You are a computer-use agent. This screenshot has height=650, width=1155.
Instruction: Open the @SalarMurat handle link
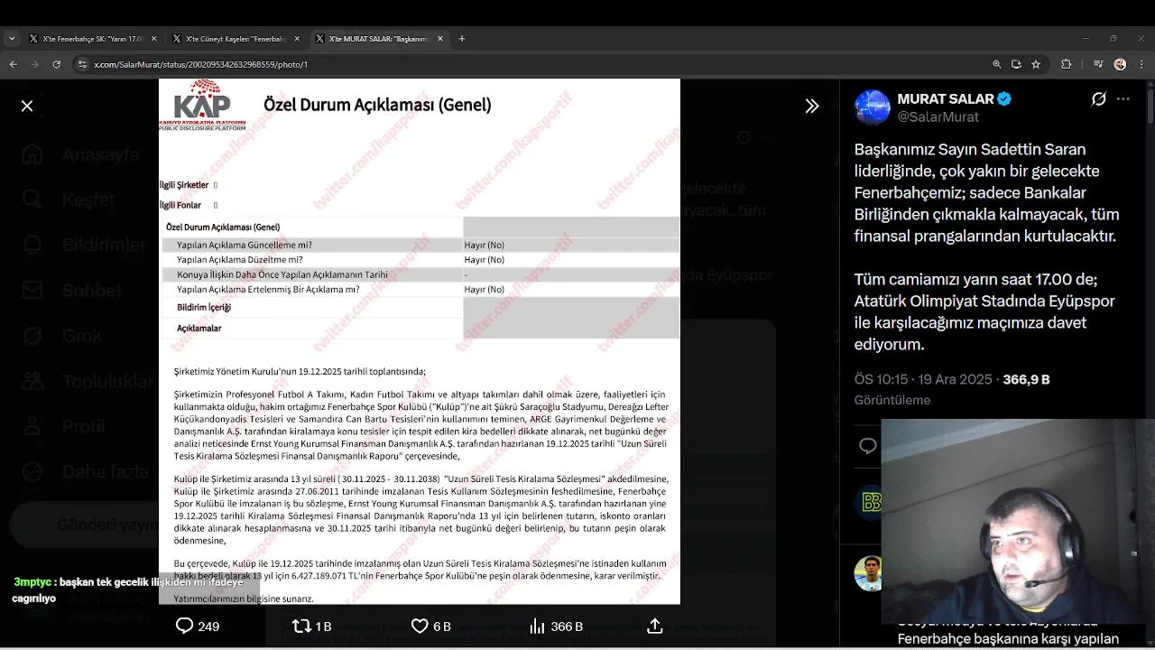[x=938, y=116]
